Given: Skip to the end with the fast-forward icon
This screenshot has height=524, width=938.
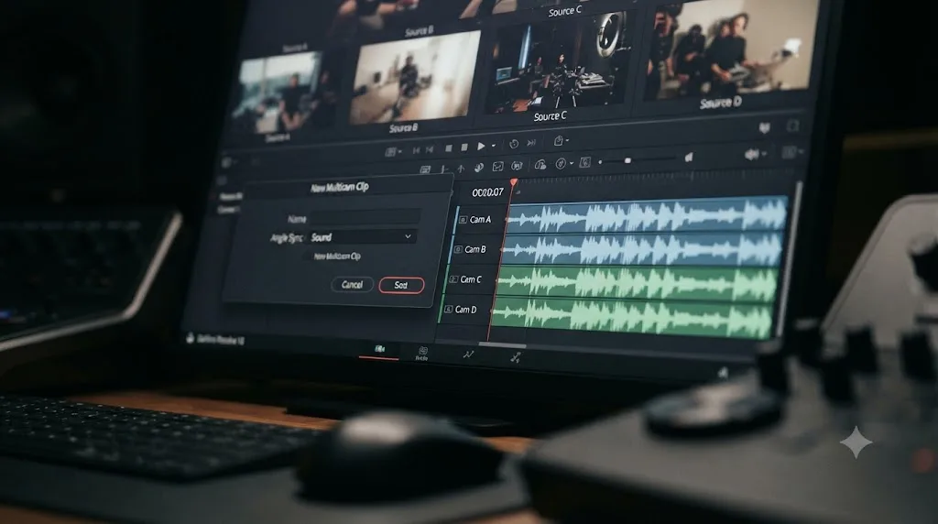Looking at the screenshot, I should [530, 144].
